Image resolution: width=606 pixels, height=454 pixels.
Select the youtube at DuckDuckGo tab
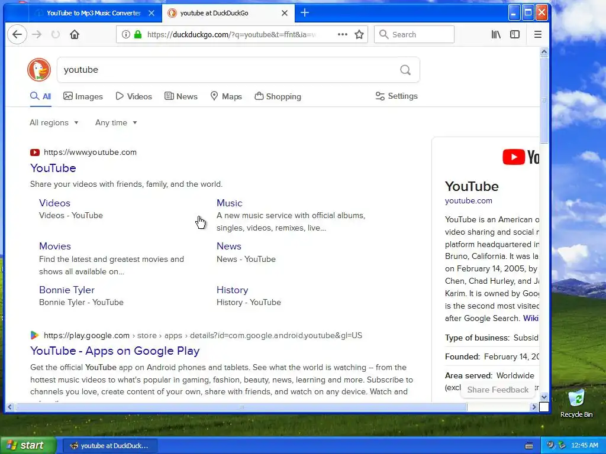click(x=228, y=13)
